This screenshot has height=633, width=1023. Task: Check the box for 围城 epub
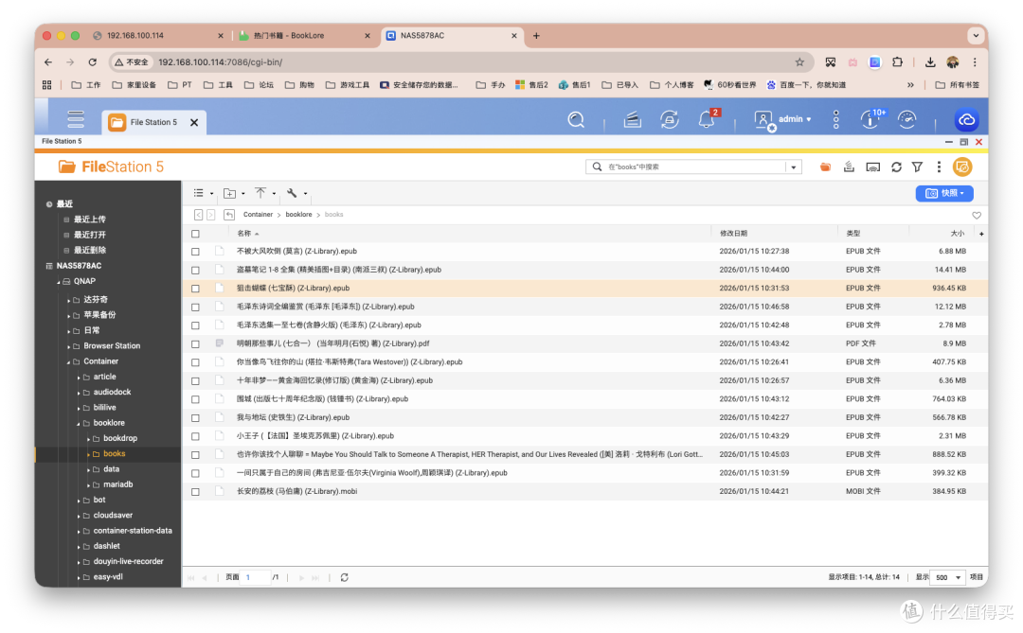pos(196,399)
